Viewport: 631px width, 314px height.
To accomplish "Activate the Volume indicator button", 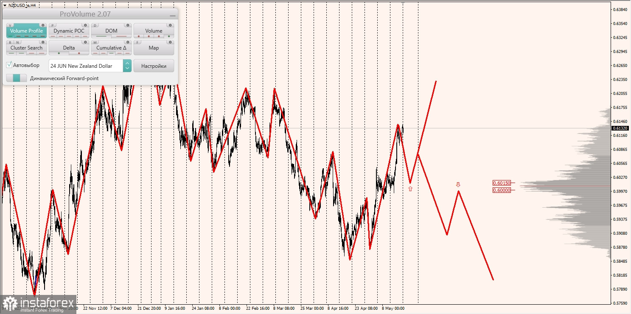I will [x=154, y=31].
